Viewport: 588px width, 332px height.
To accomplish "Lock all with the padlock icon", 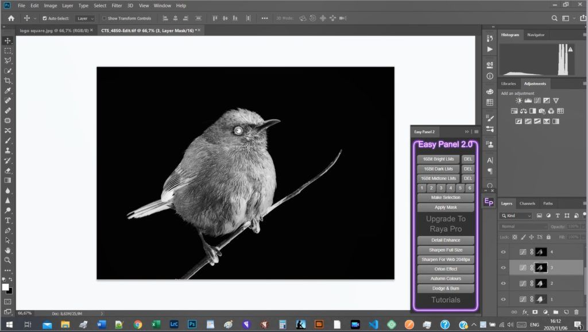I will (548, 237).
